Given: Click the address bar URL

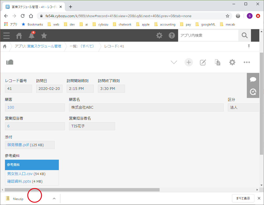Looking at the screenshot, I should tap(118, 16).
